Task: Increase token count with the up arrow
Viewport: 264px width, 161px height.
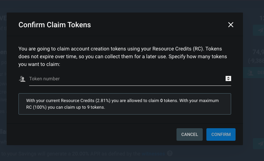Action: [228, 77]
